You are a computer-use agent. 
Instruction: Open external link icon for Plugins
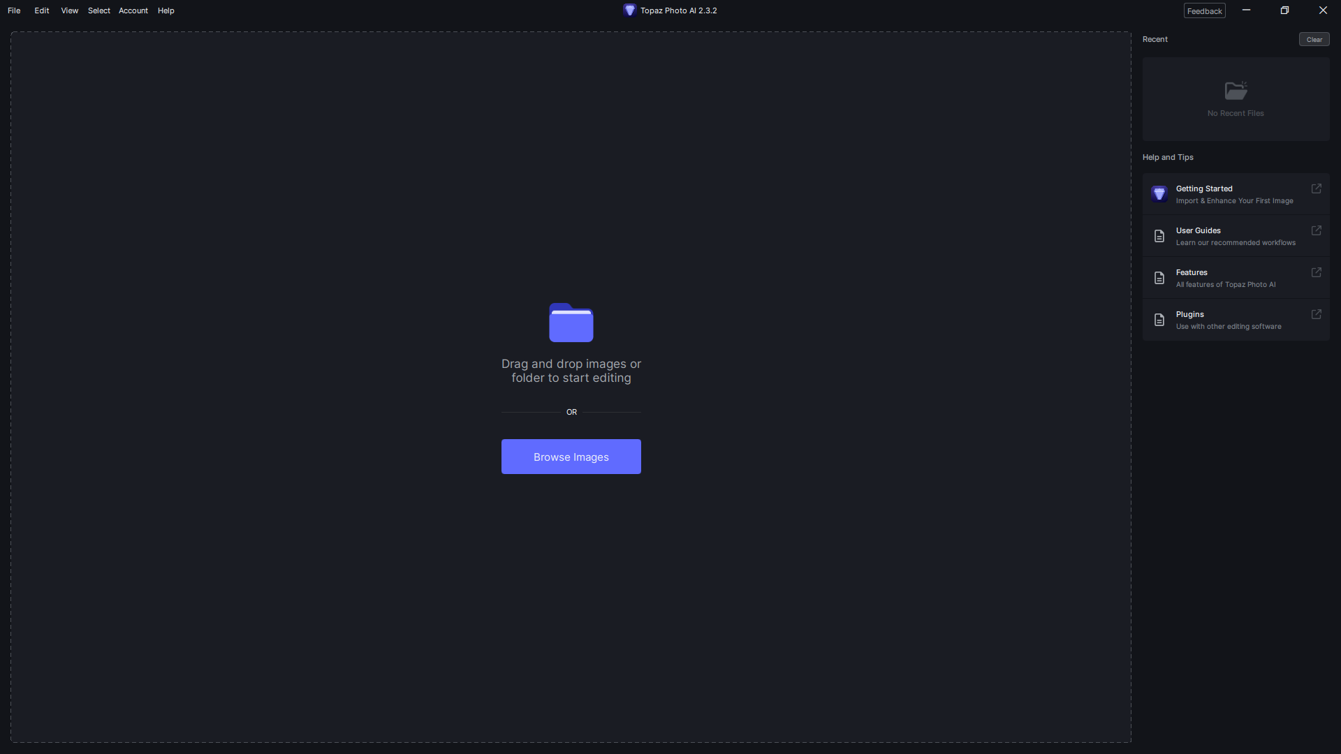pyautogui.click(x=1316, y=314)
